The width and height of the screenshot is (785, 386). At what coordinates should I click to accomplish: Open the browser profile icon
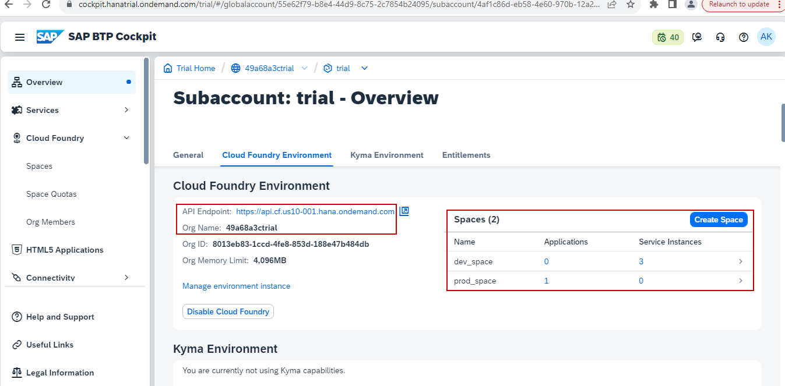[x=691, y=4]
